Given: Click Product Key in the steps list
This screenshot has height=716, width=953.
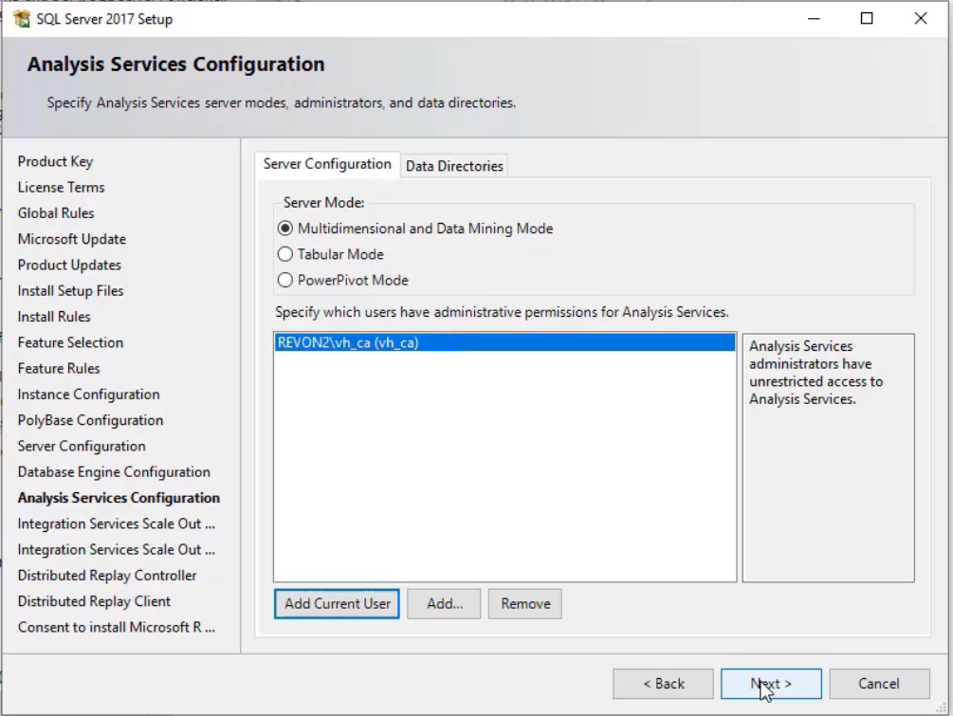Looking at the screenshot, I should point(55,161).
